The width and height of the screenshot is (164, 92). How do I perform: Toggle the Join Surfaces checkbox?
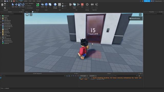26,8
